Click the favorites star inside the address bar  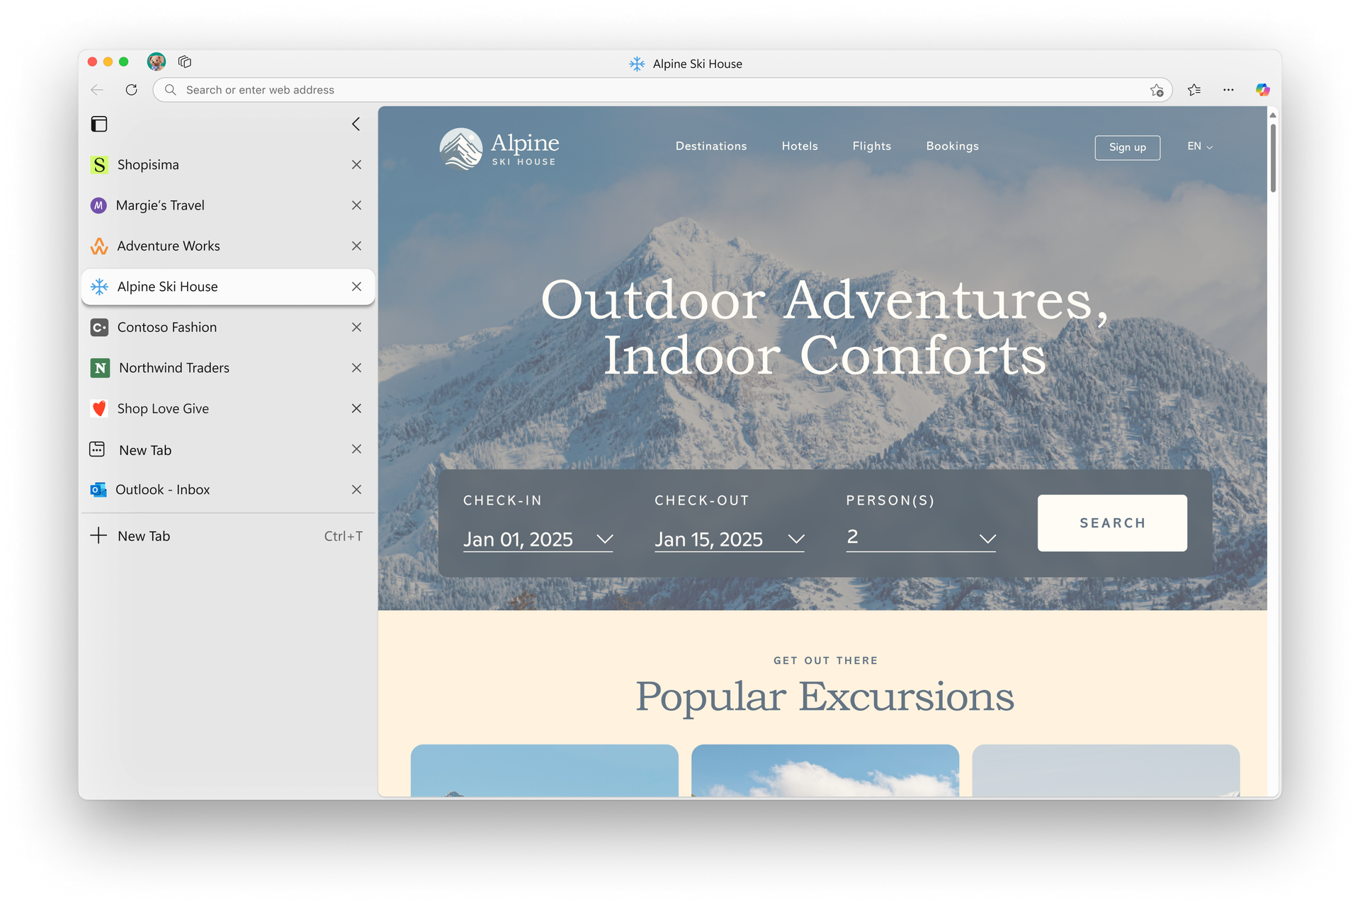tap(1157, 91)
